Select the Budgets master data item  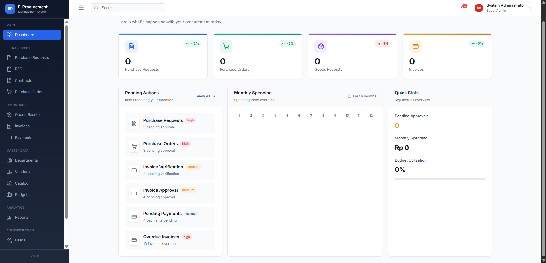[22, 195]
